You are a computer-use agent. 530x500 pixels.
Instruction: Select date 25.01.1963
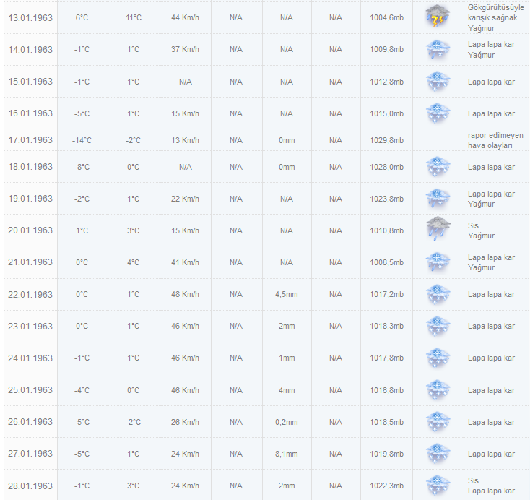[30, 389]
